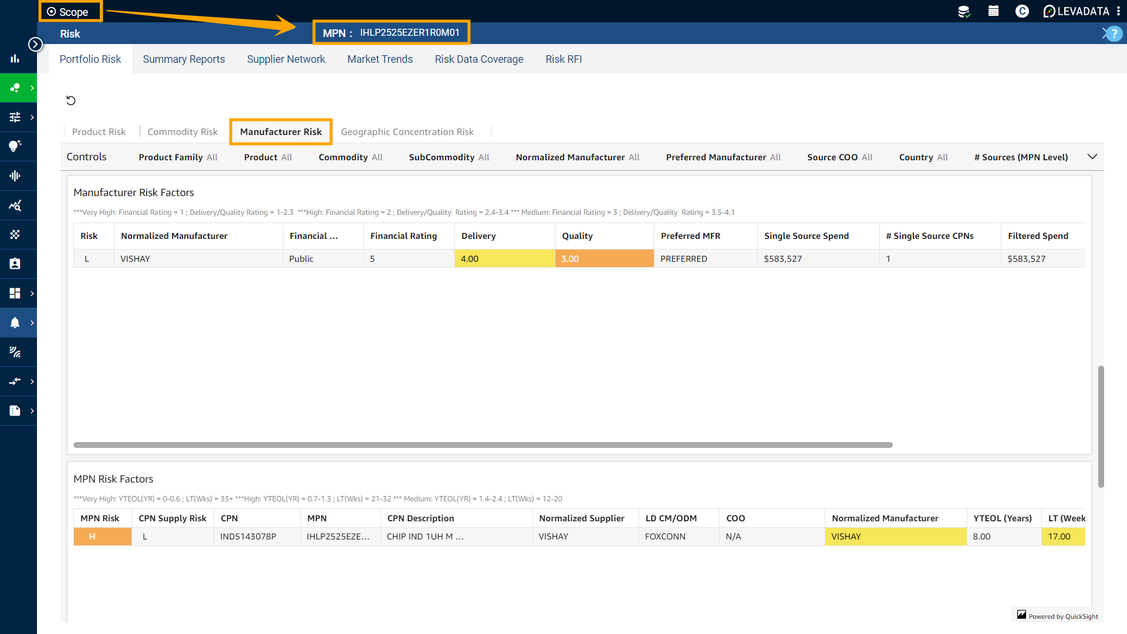Open the Product Family filter dropdown
Screen dimensions: 1127x634
[178, 157]
